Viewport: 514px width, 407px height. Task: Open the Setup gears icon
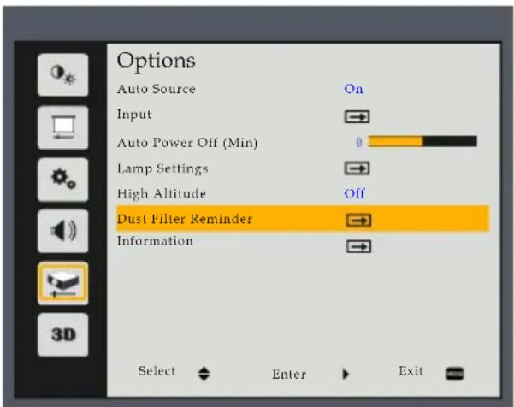pos(62,180)
